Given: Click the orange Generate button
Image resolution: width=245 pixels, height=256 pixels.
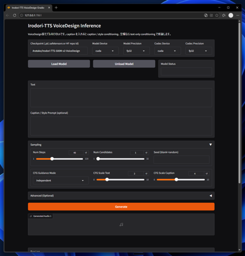Looking at the screenshot, I should click(x=121, y=206).
